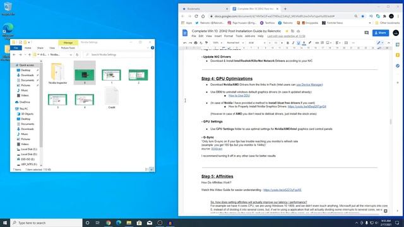404x227 pixels.
Task: Open the Google account avatar in Docs
Action: (x=396, y=33)
